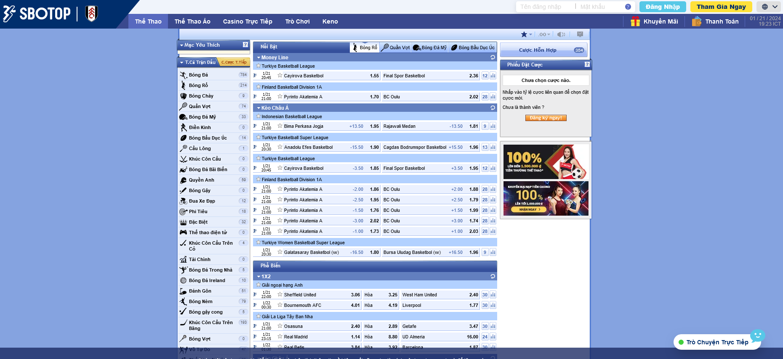Open the favorites star icon in toolbar
The image size is (783, 359).
524,34
